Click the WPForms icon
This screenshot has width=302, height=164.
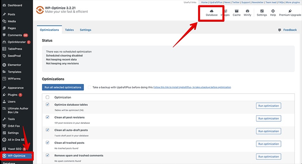(x=4, y=79)
